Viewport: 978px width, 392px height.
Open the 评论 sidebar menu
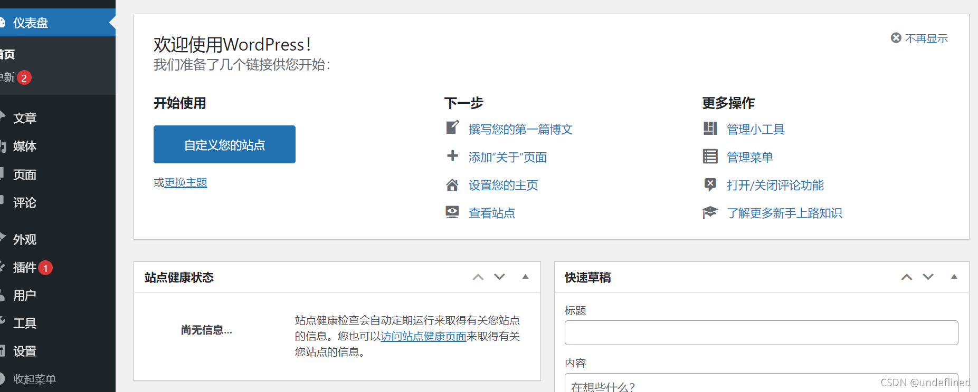58,202
